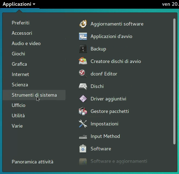Viewport: 179px width, 174px height.
Task: Open the Driver aggiuntivi icon
Action: pos(83,99)
